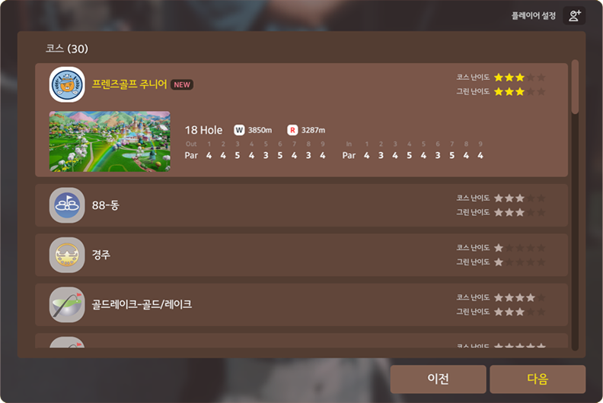Click the 플레이어 설정 label
The image size is (603, 403).
click(x=534, y=16)
